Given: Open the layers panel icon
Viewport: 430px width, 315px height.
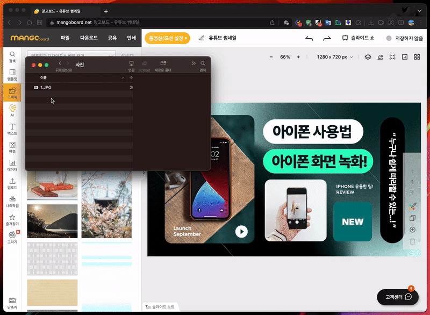Looking at the screenshot, I should [x=368, y=57].
